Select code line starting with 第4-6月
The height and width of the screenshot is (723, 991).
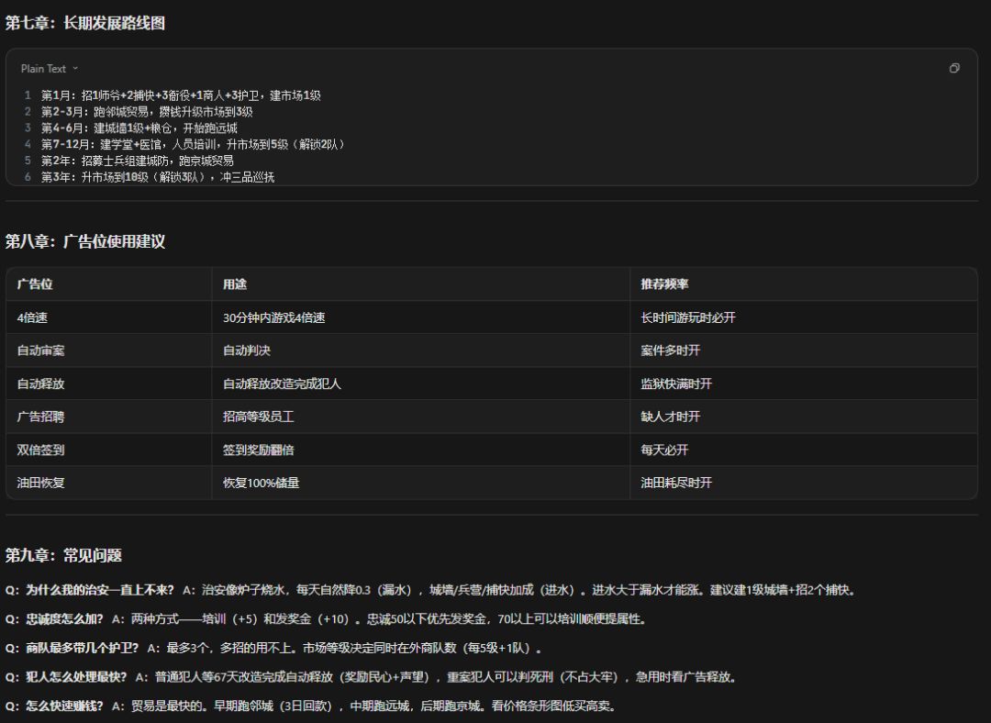139,128
